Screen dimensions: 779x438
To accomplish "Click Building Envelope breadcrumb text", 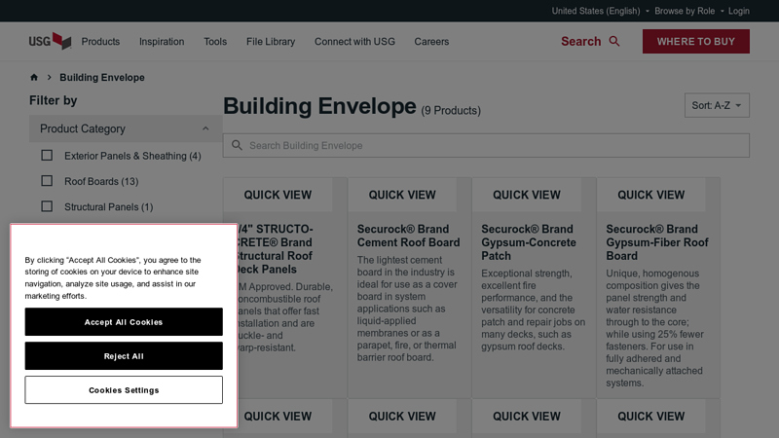I will (102, 78).
